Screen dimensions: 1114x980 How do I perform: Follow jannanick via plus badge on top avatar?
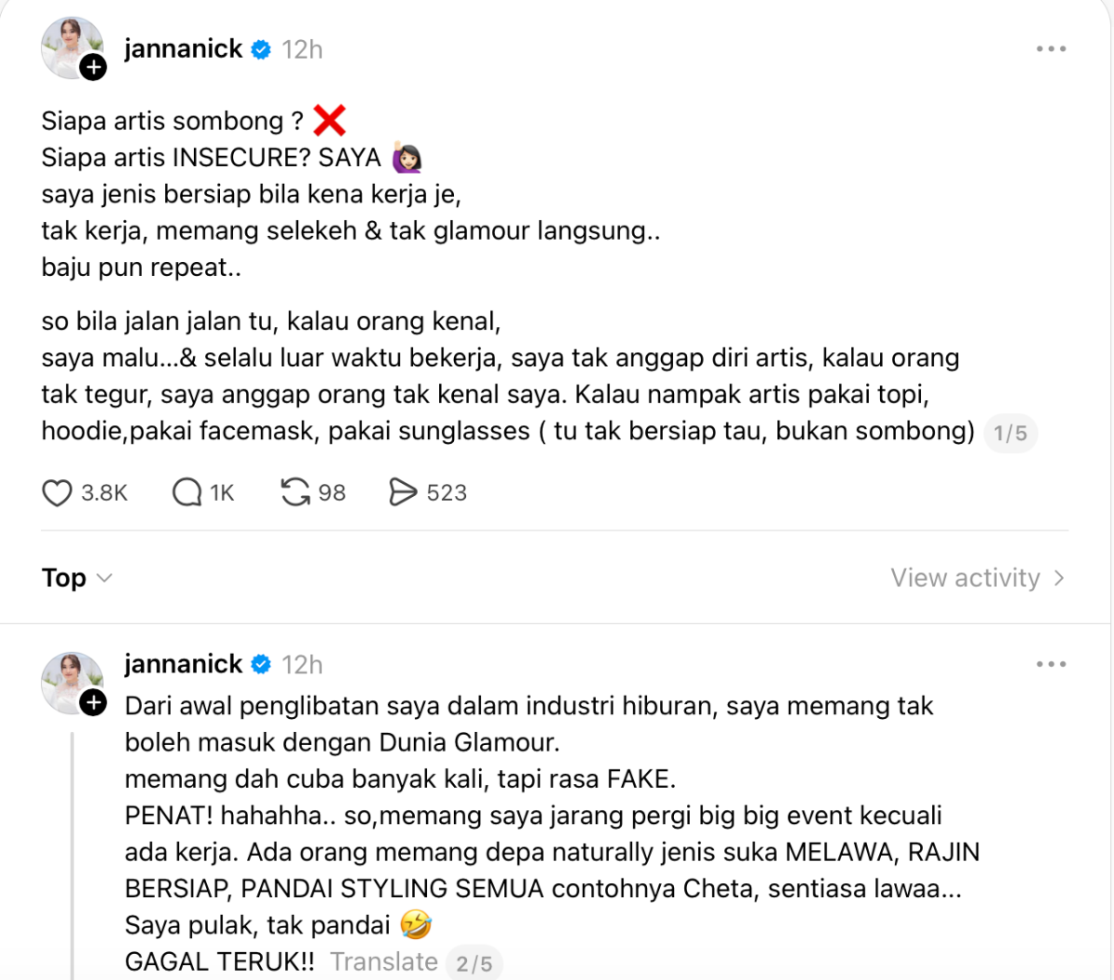pyautogui.click(x=93, y=68)
